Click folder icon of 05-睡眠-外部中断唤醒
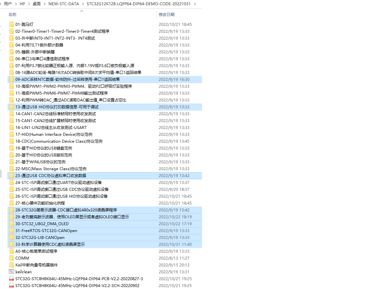 [11, 52]
